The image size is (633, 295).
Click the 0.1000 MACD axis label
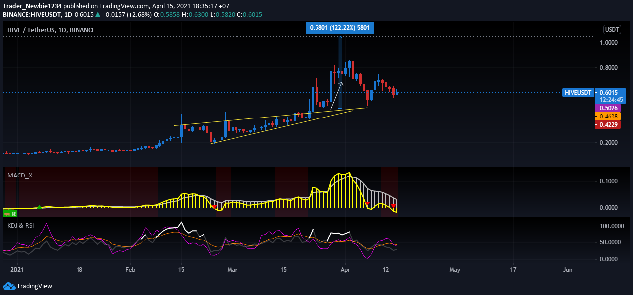[x=608, y=181]
